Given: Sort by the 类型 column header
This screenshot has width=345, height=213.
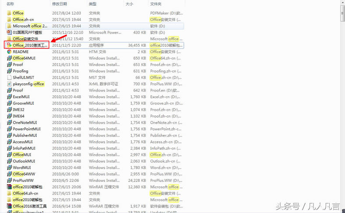Looking at the screenshot, I should click(93, 4).
